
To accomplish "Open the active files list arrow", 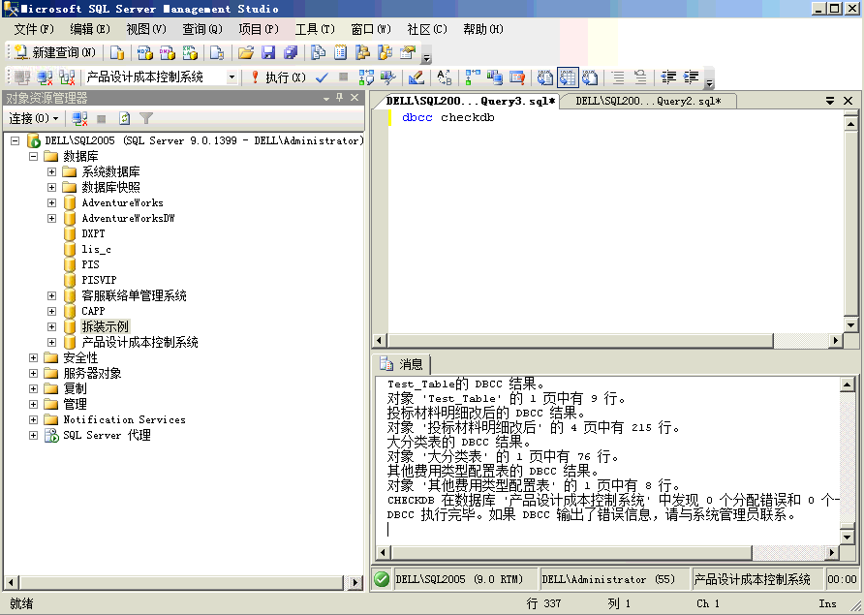I will [830, 101].
